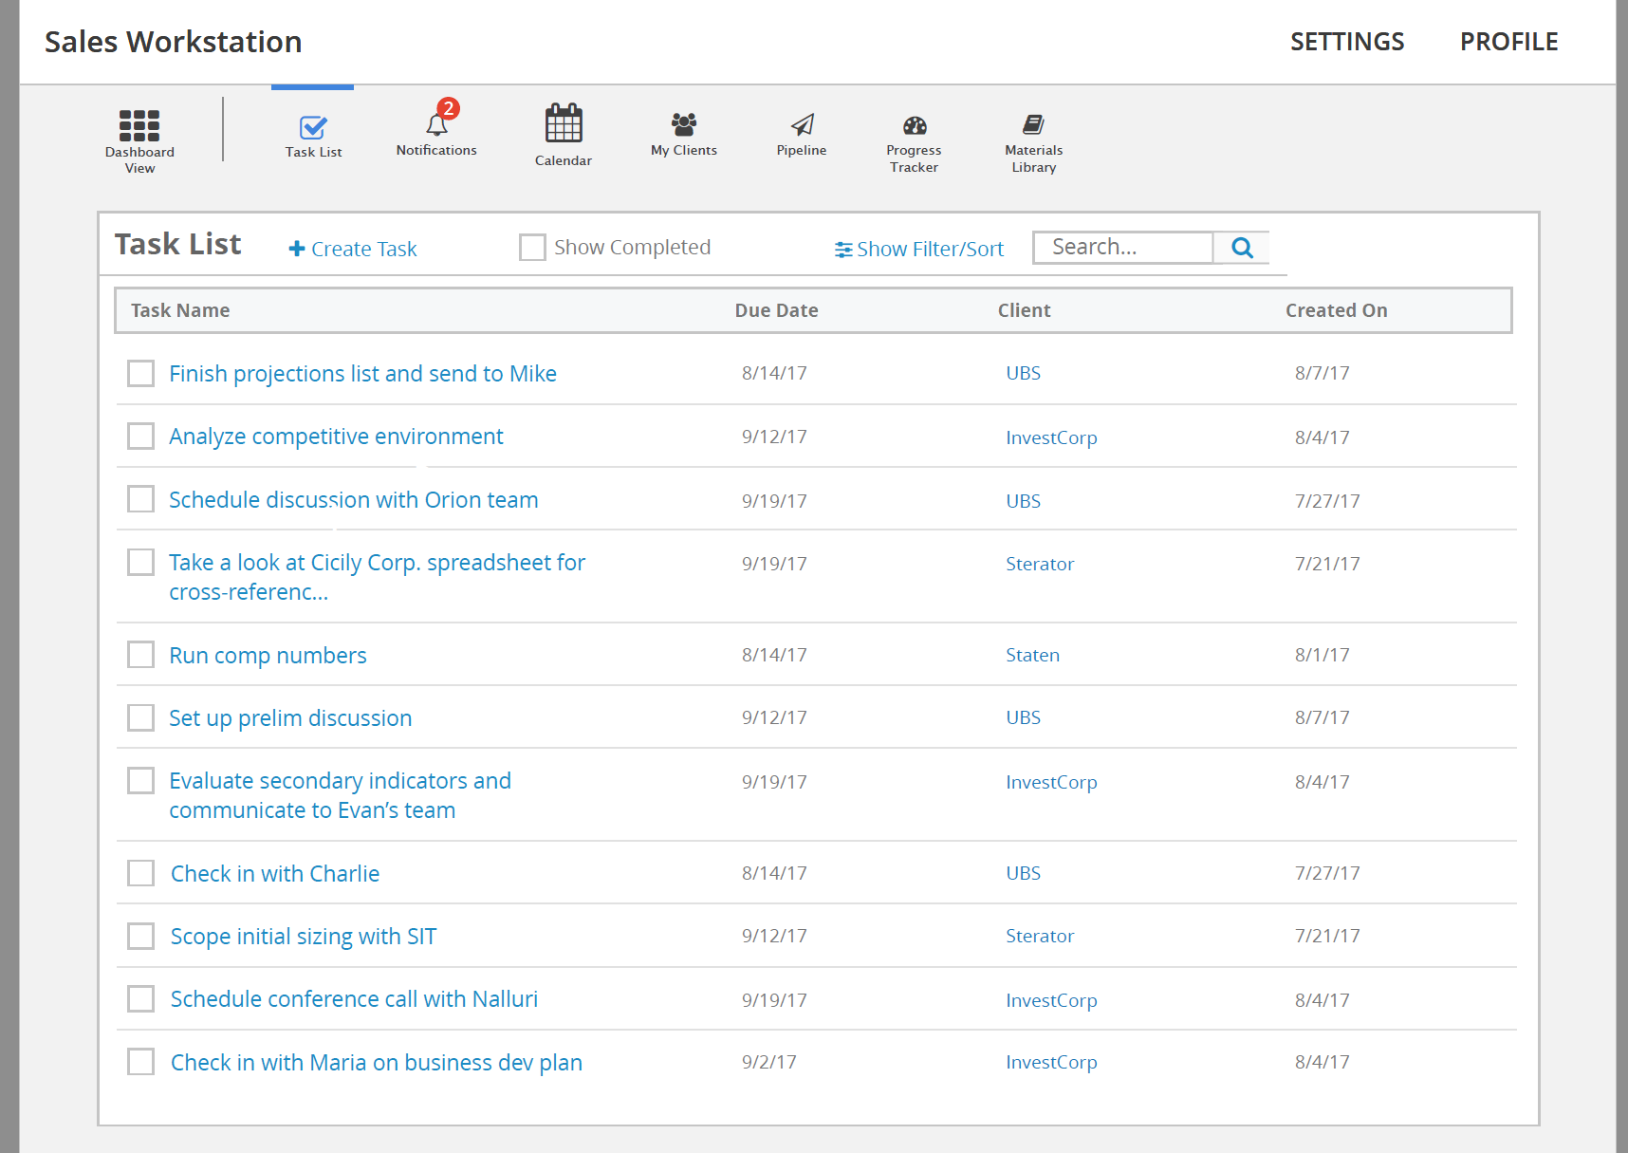Open PROFILE from the header
Viewport: 1628px width, 1153px height.
click(x=1508, y=42)
